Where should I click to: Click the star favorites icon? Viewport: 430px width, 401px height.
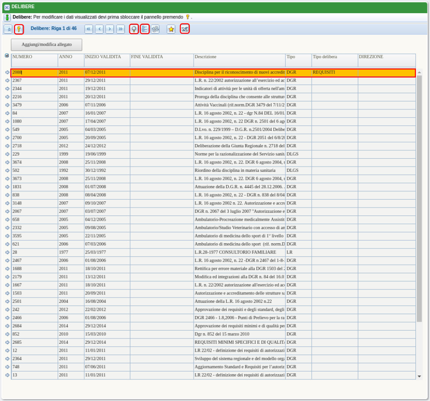[x=171, y=29]
